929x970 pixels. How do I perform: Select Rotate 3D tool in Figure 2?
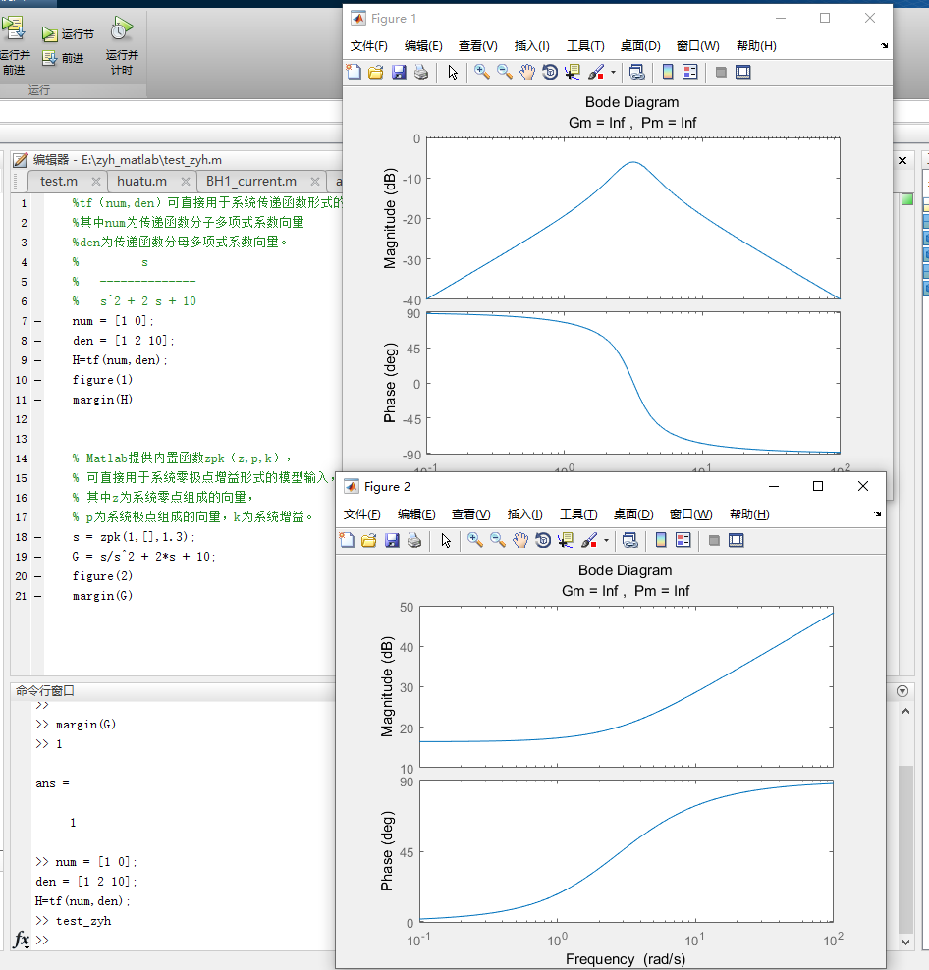pos(543,541)
